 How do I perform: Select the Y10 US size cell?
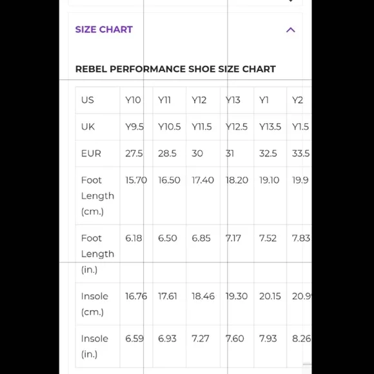tap(136, 100)
